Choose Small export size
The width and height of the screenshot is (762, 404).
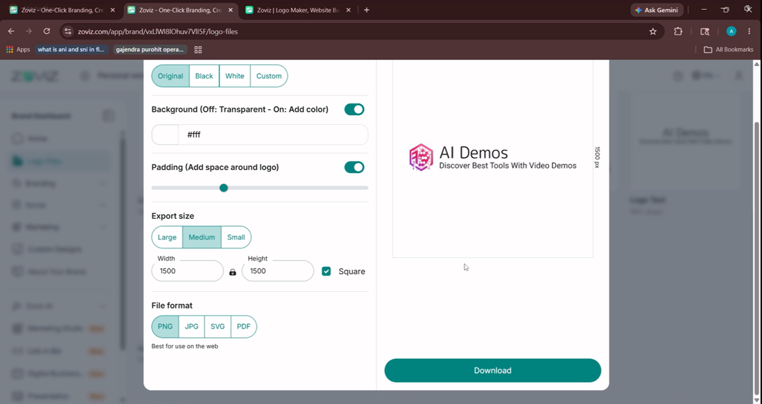click(x=236, y=237)
